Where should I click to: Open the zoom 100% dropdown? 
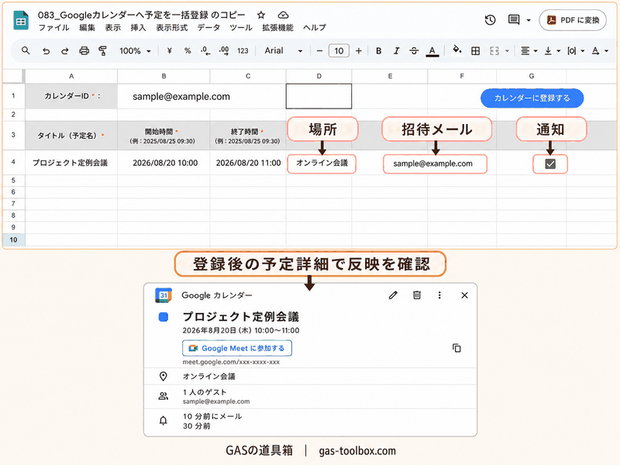coord(135,50)
